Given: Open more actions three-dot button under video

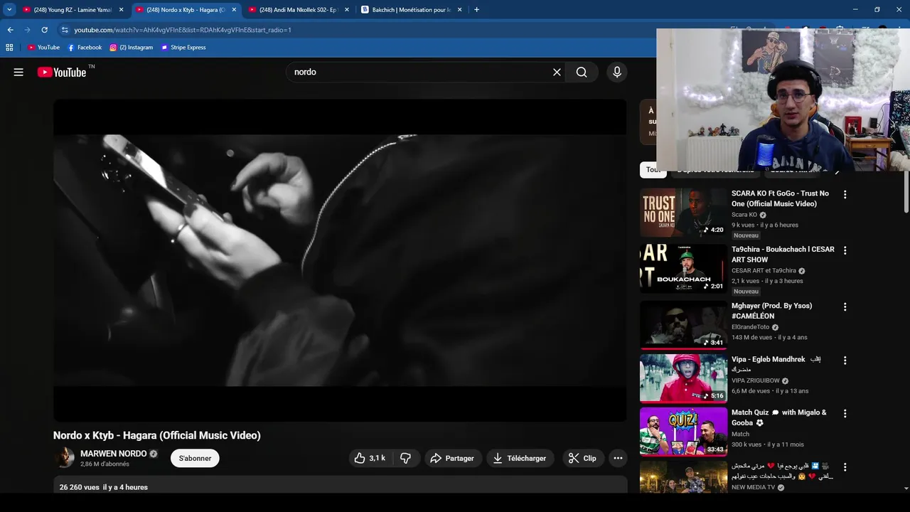Looking at the screenshot, I should (x=618, y=459).
